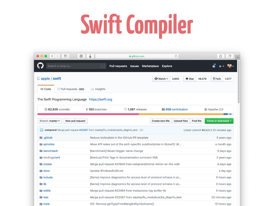Click the language breakdown color bar
This screenshot has width=274, height=206.
135,114
